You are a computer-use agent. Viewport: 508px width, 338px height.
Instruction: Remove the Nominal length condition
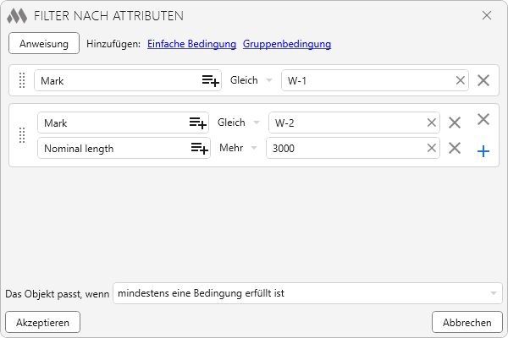455,149
